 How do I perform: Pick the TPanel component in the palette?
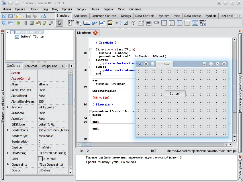point(187,23)
